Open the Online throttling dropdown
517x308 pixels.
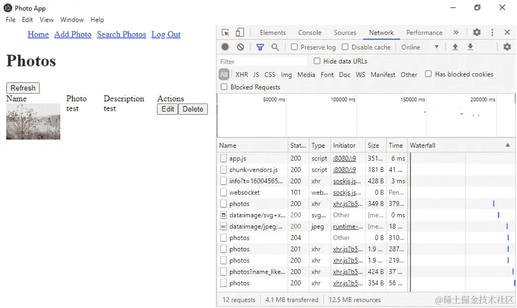click(420, 47)
